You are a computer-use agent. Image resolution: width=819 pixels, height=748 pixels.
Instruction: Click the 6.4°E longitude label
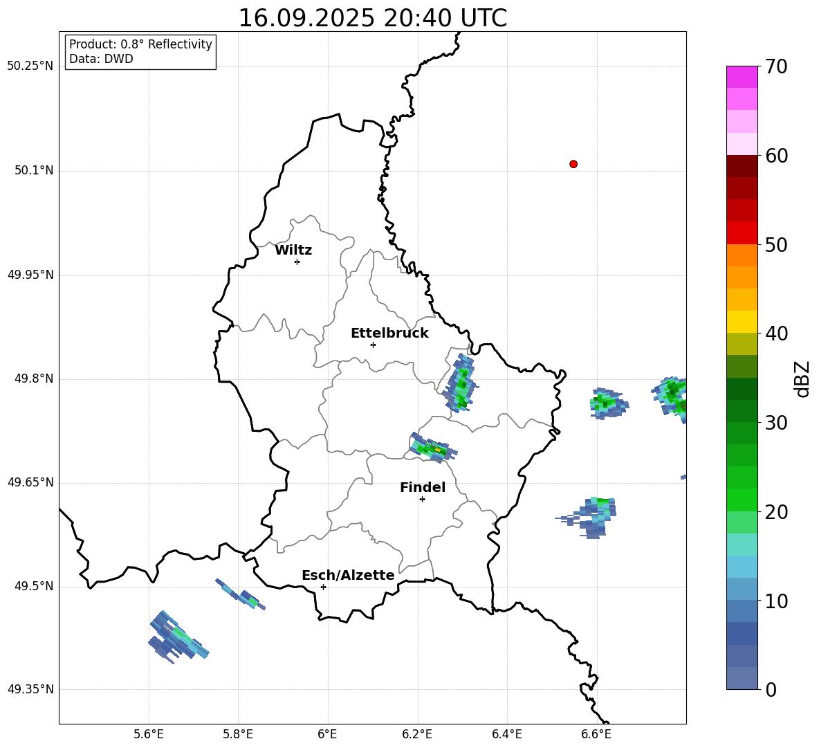(507, 734)
